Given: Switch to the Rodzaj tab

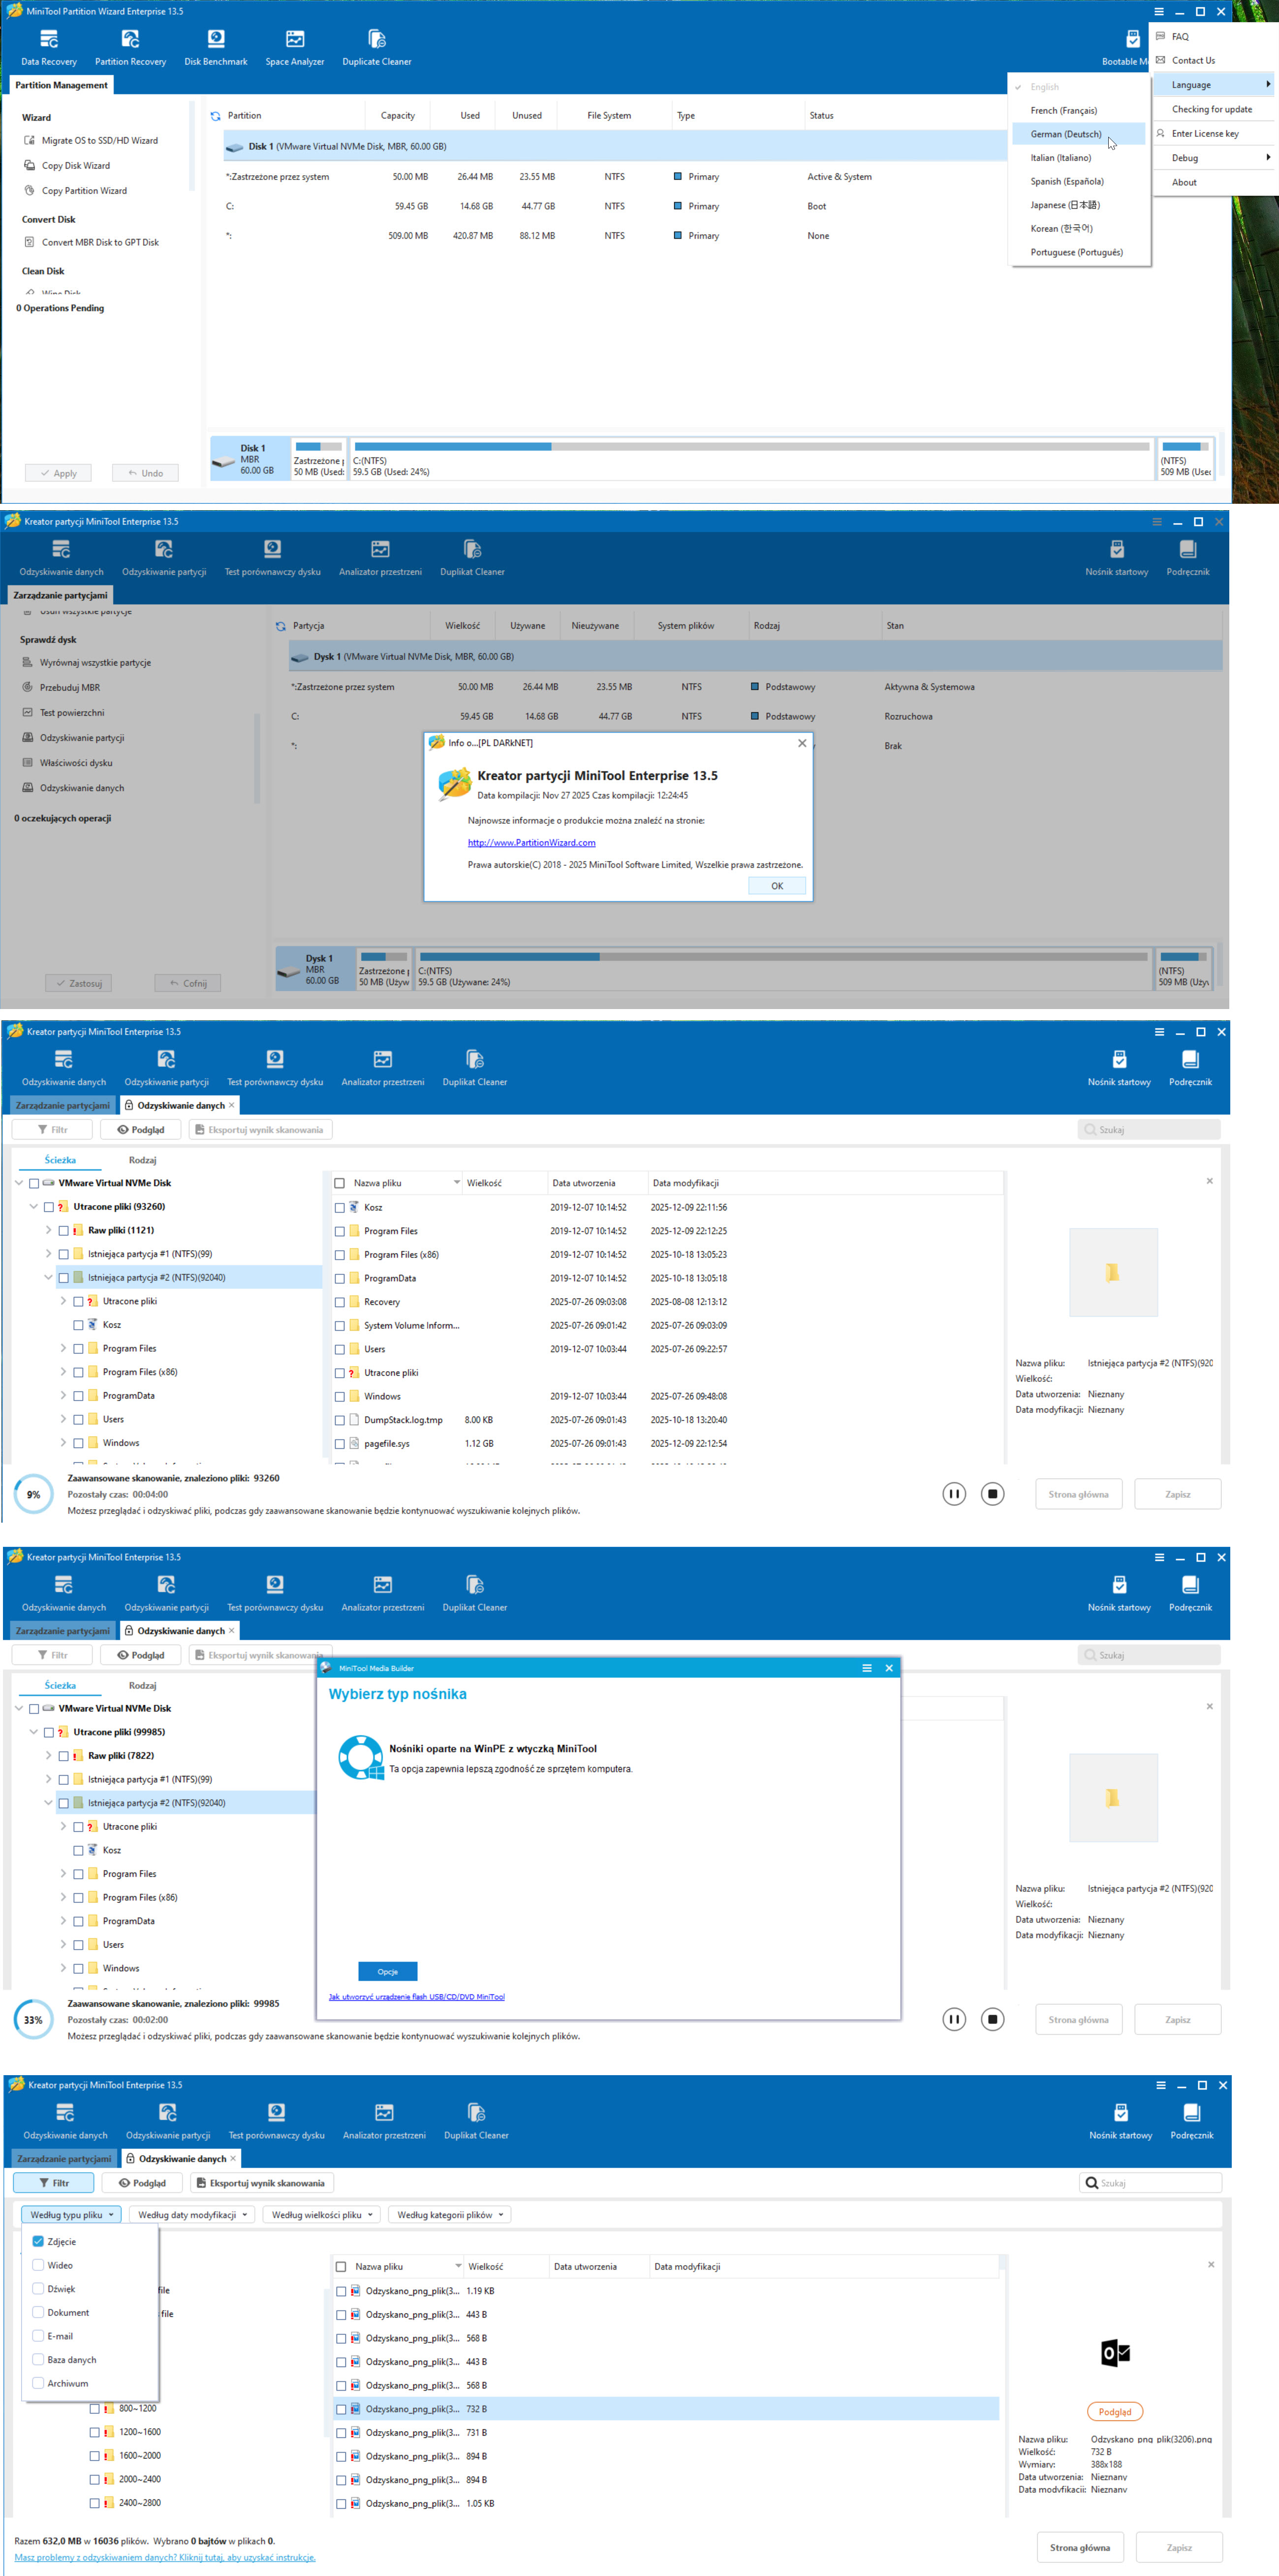Looking at the screenshot, I should [x=142, y=1160].
